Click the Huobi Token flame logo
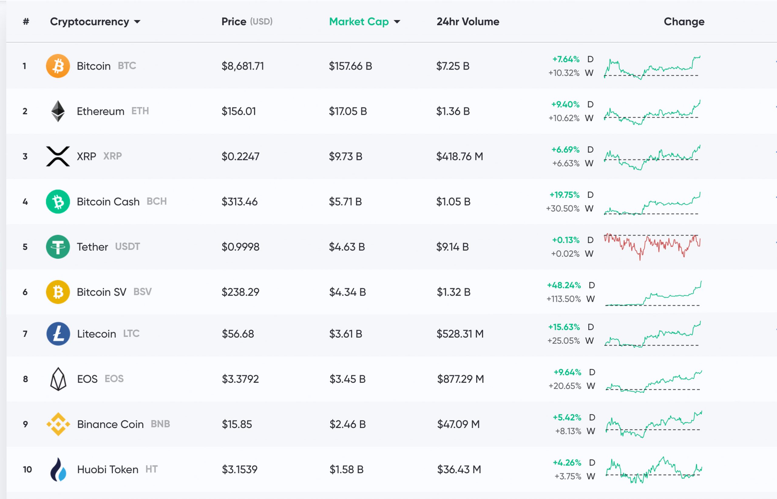The width and height of the screenshot is (777, 499). tap(58, 469)
